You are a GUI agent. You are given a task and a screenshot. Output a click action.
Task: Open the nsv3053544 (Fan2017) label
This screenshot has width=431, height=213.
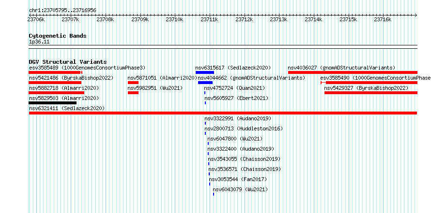(238, 179)
